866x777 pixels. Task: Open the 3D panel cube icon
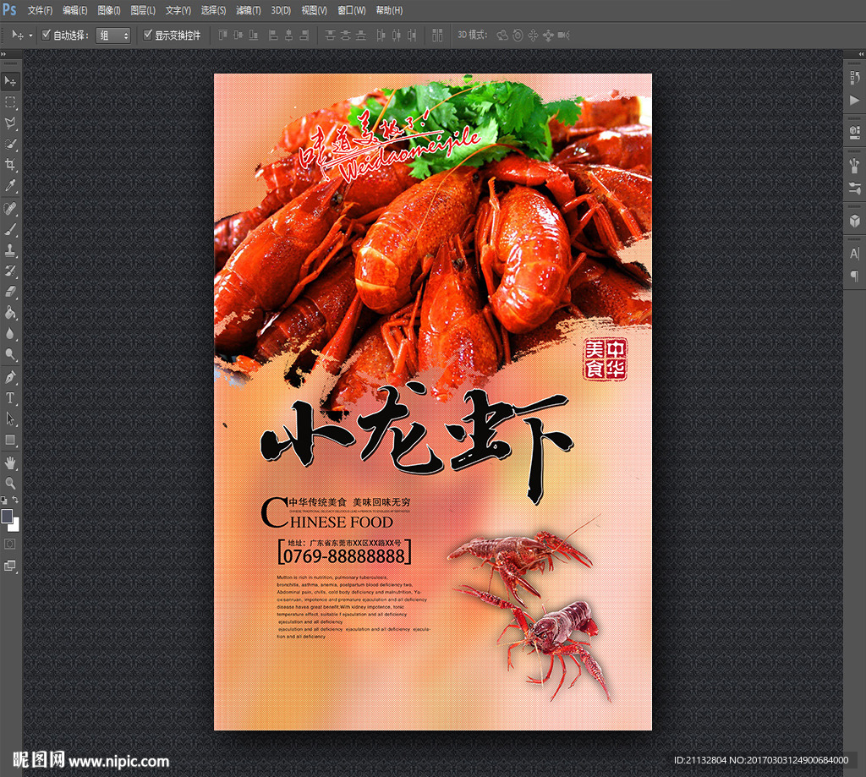point(854,221)
